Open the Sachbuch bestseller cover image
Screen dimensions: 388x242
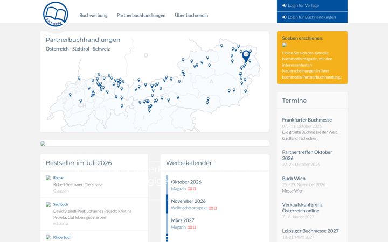(x=48, y=204)
